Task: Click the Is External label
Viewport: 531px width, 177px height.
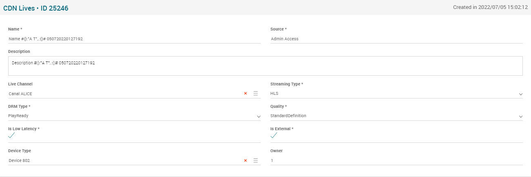Action: pos(282,129)
